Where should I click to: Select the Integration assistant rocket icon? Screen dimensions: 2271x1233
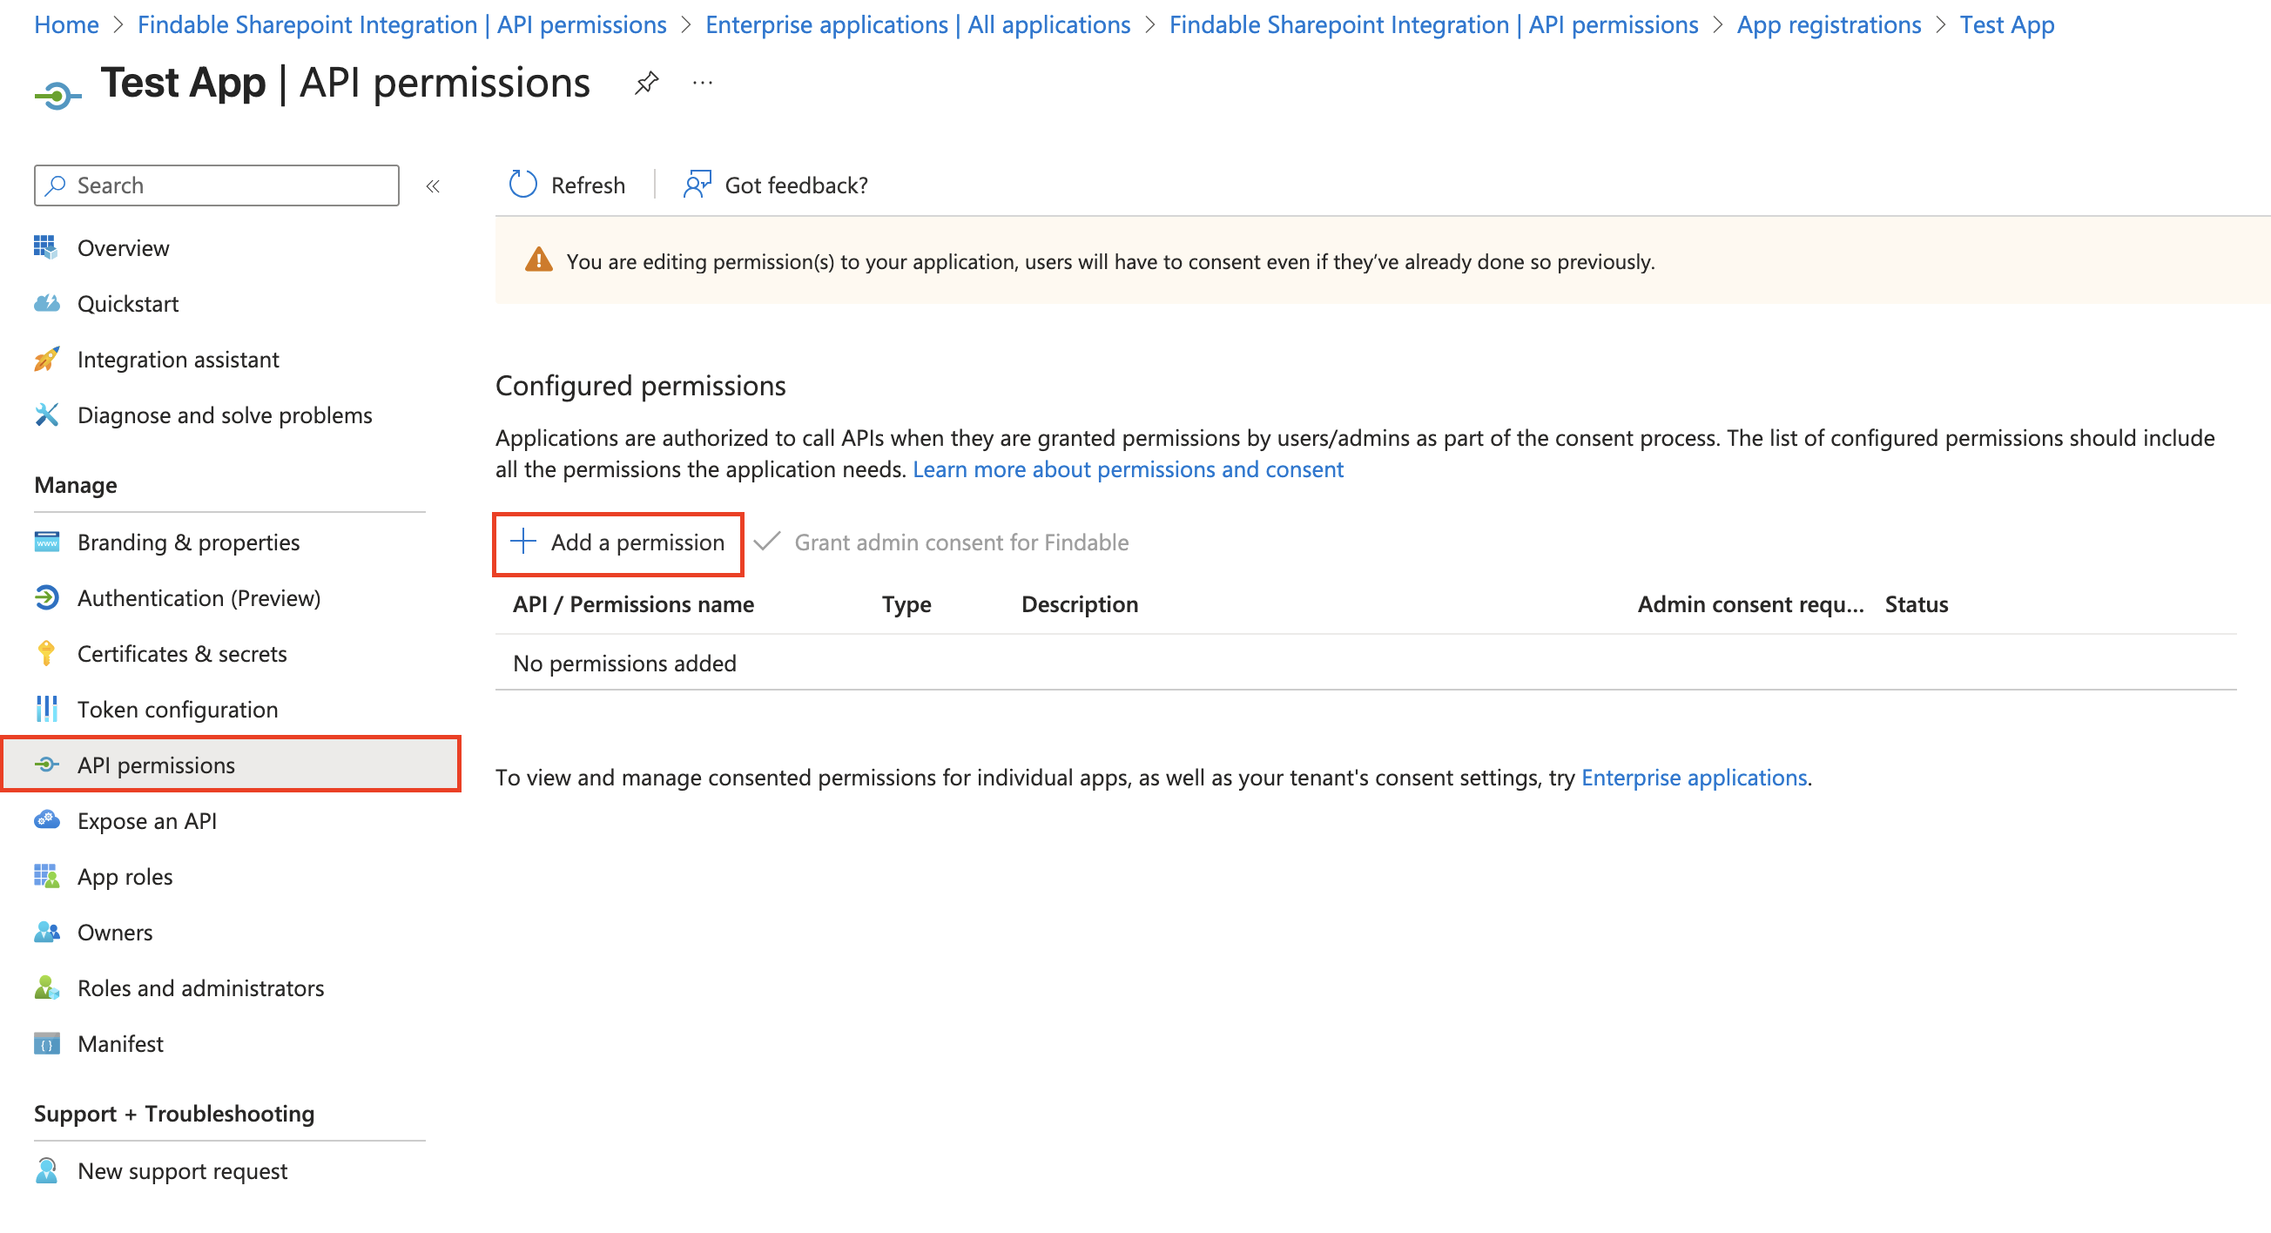[x=46, y=359]
